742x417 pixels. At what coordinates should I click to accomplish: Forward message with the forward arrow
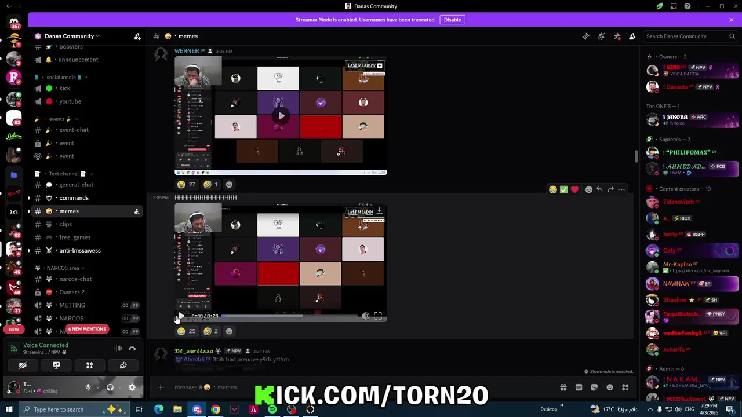point(610,189)
